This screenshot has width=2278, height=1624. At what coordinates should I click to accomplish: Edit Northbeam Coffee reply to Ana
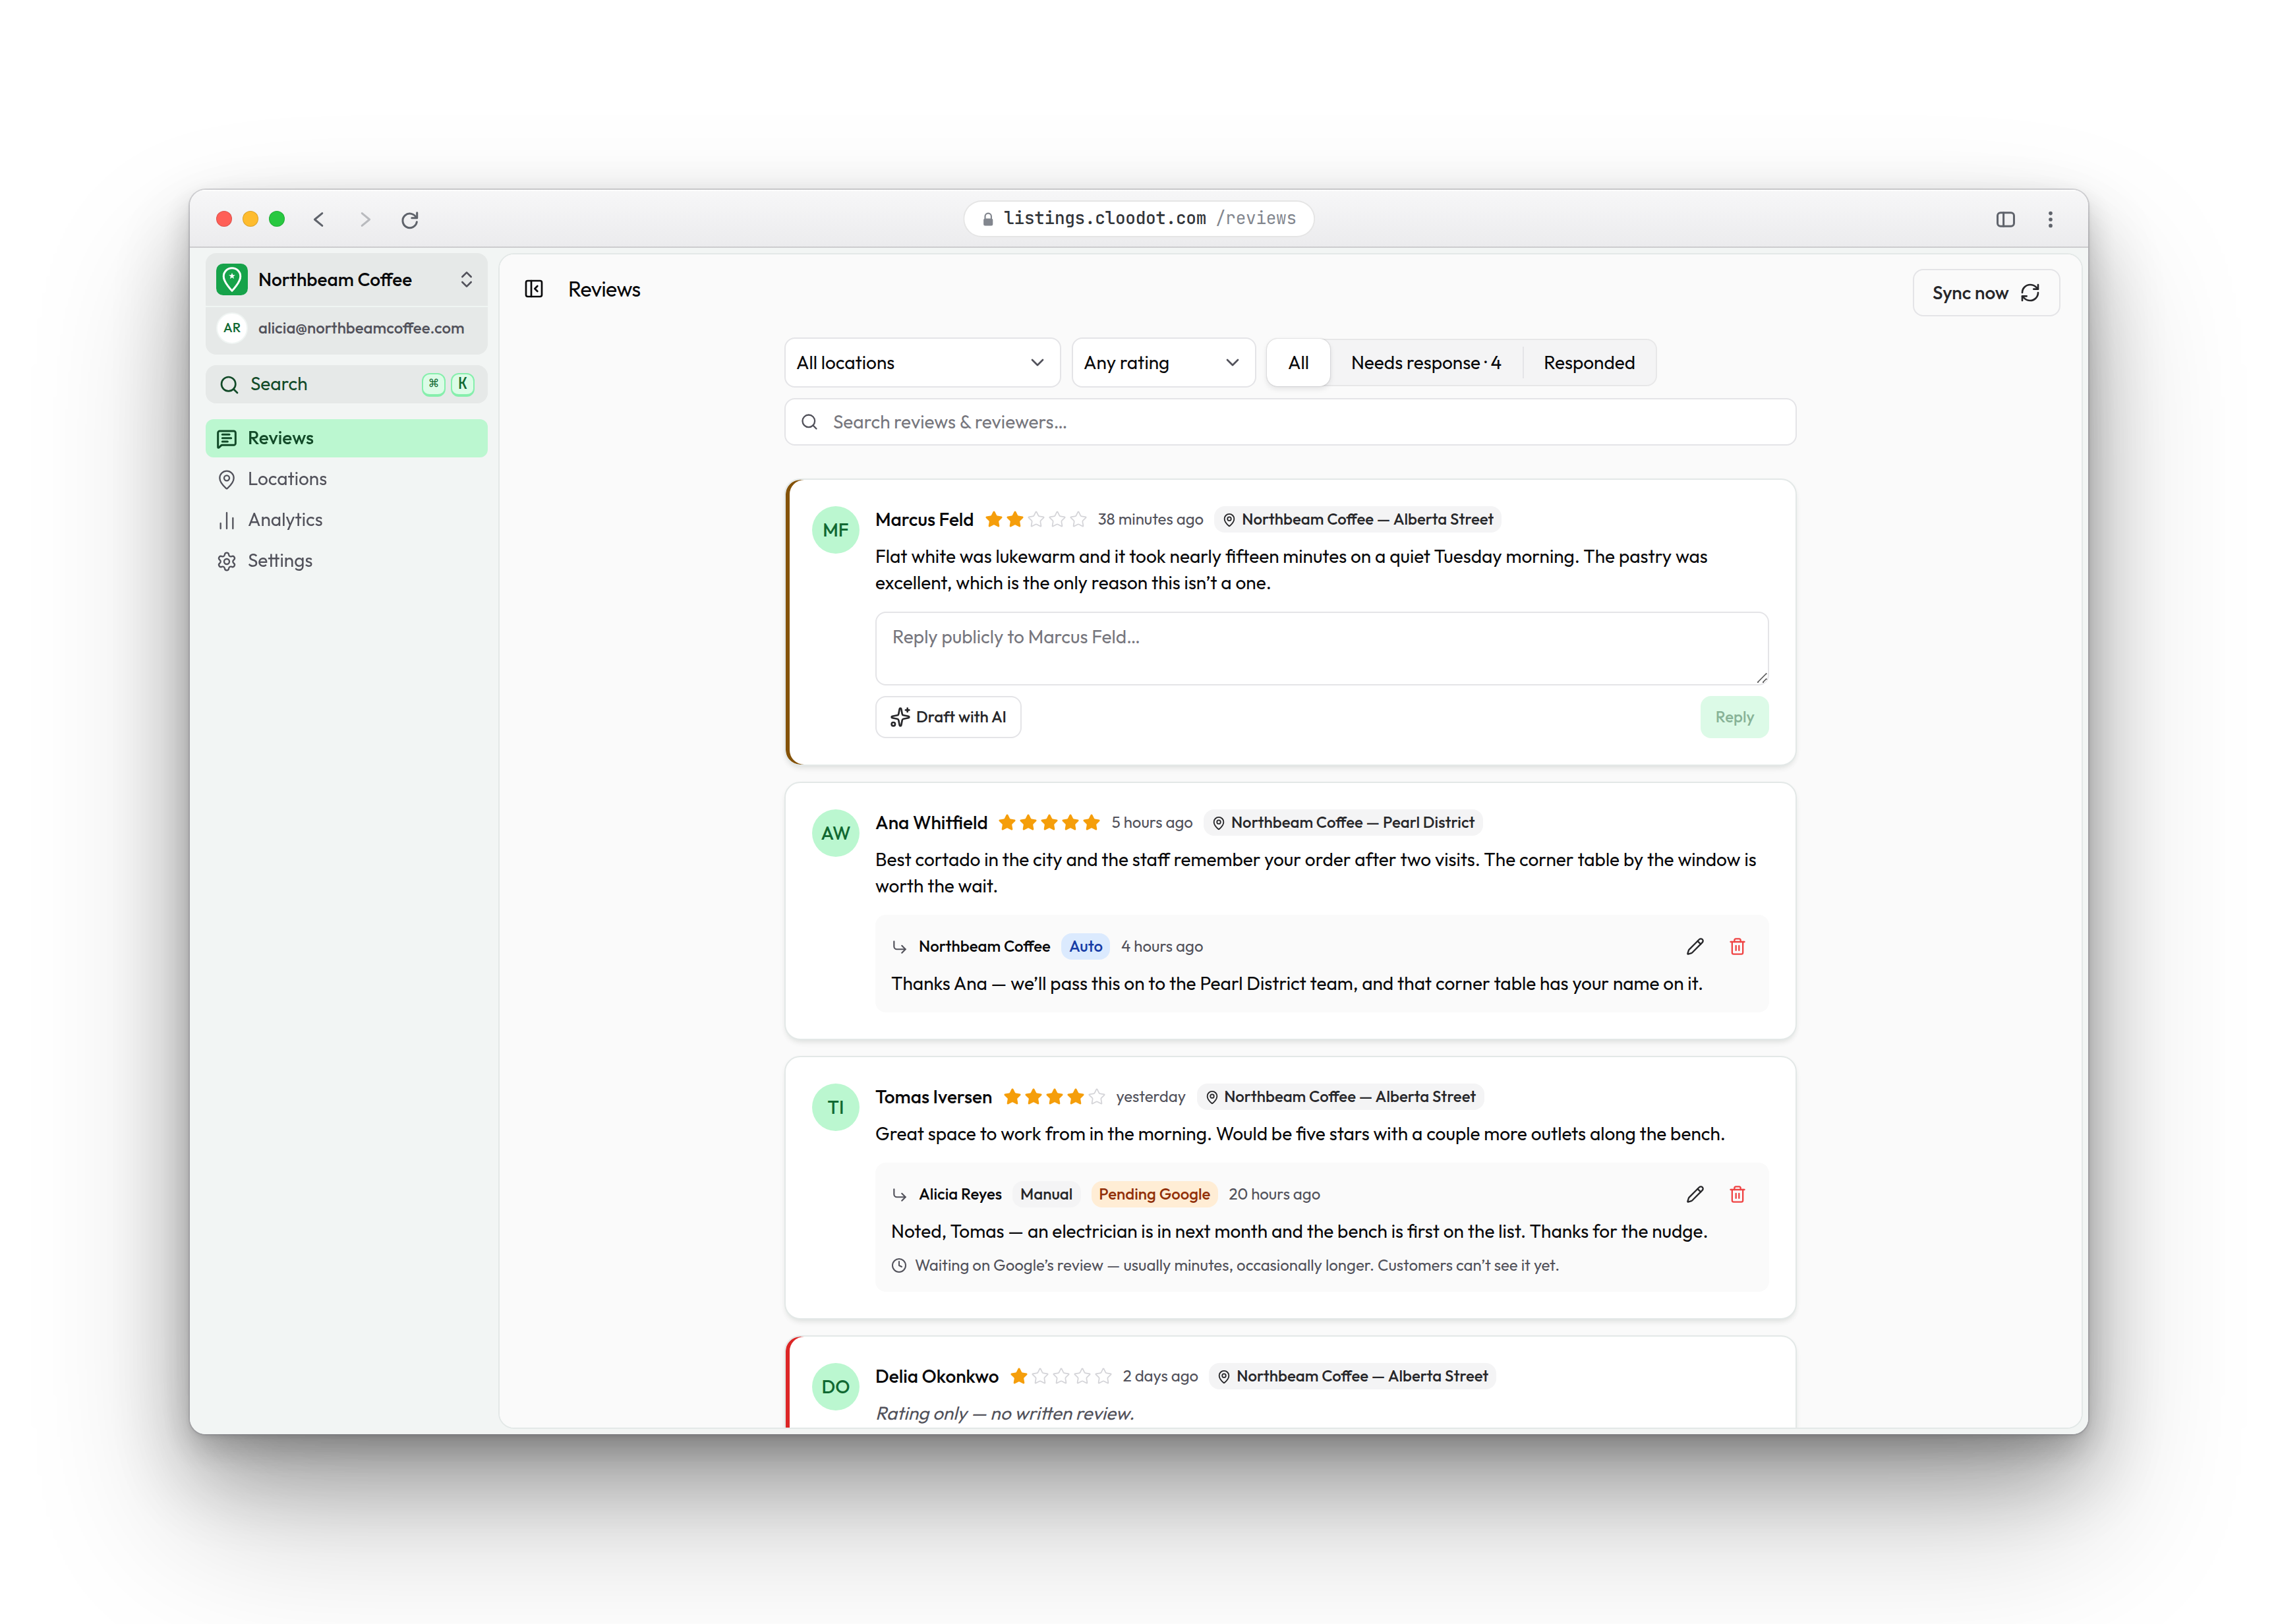[1695, 946]
